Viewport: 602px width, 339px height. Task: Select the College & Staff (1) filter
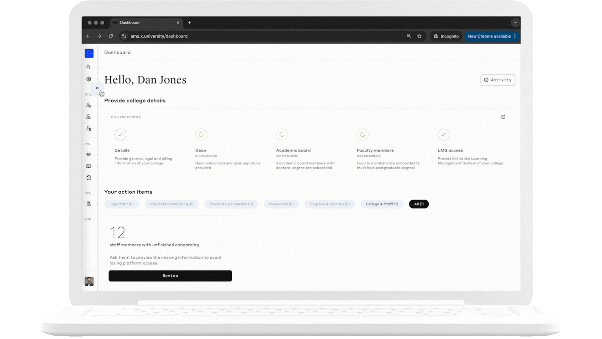point(382,204)
